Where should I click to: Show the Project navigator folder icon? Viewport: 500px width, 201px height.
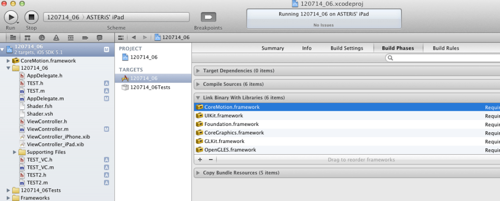[x=13, y=38]
